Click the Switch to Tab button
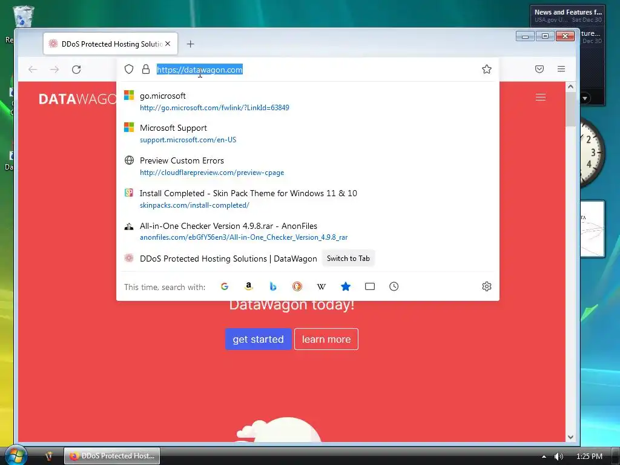 coord(348,259)
